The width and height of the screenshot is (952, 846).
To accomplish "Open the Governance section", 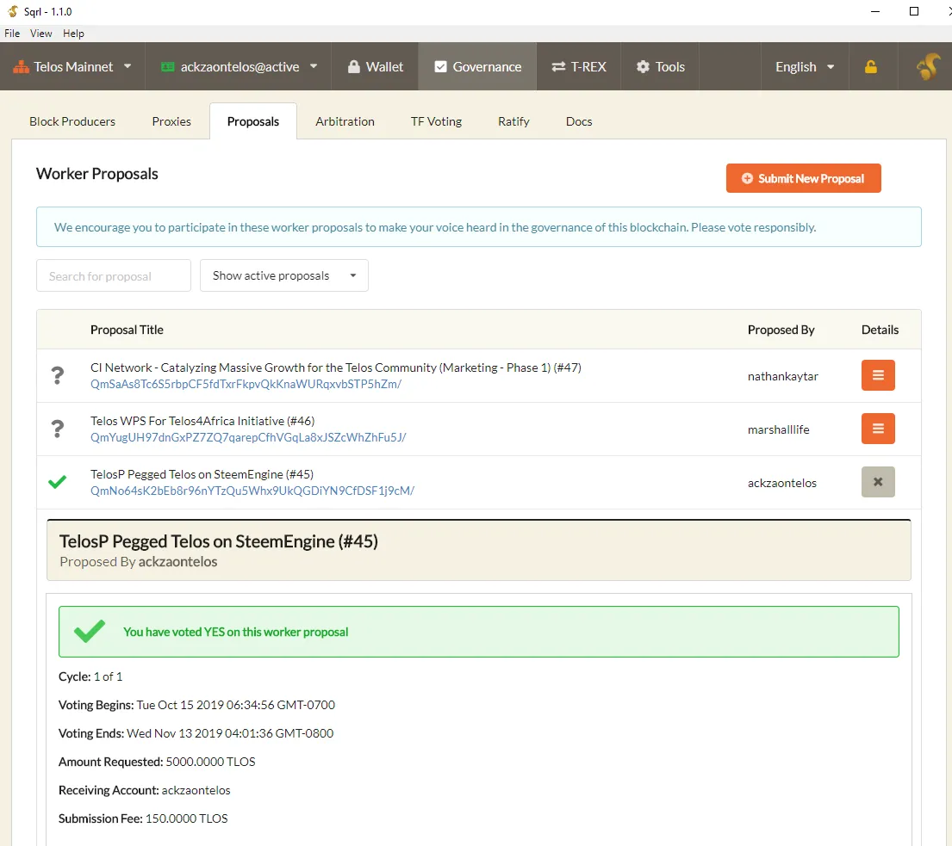I will [x=478, y=67].
